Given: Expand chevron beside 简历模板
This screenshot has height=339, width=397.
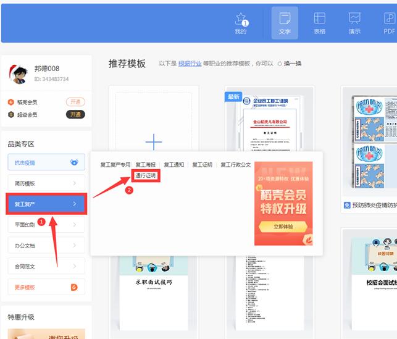Looking at the screenshot, I should pyautogui.click(x=75, y=183).
